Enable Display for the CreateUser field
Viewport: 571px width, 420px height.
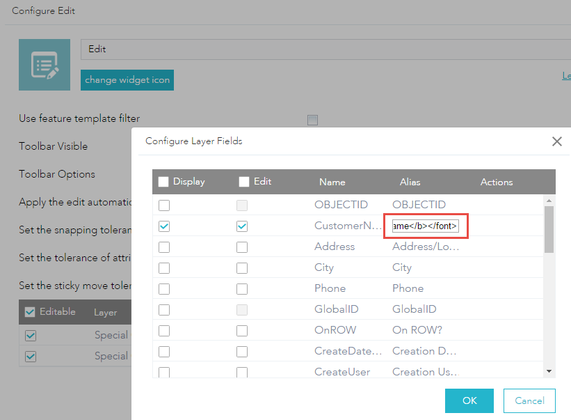[x=164, y=372]
